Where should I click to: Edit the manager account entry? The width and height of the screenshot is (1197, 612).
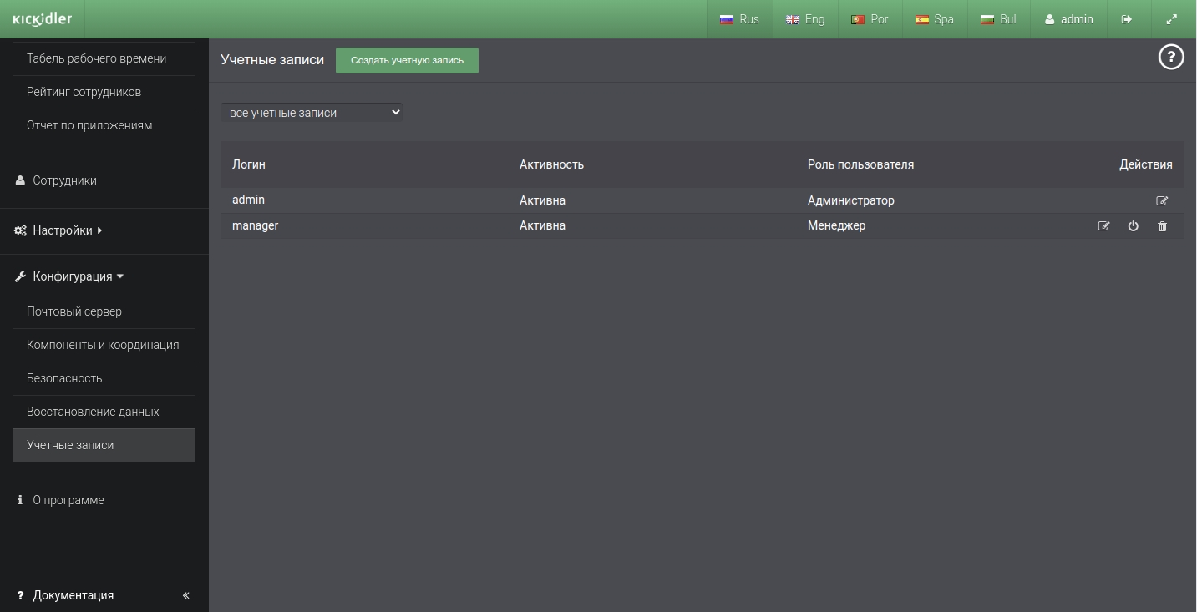click(1103, 226)
